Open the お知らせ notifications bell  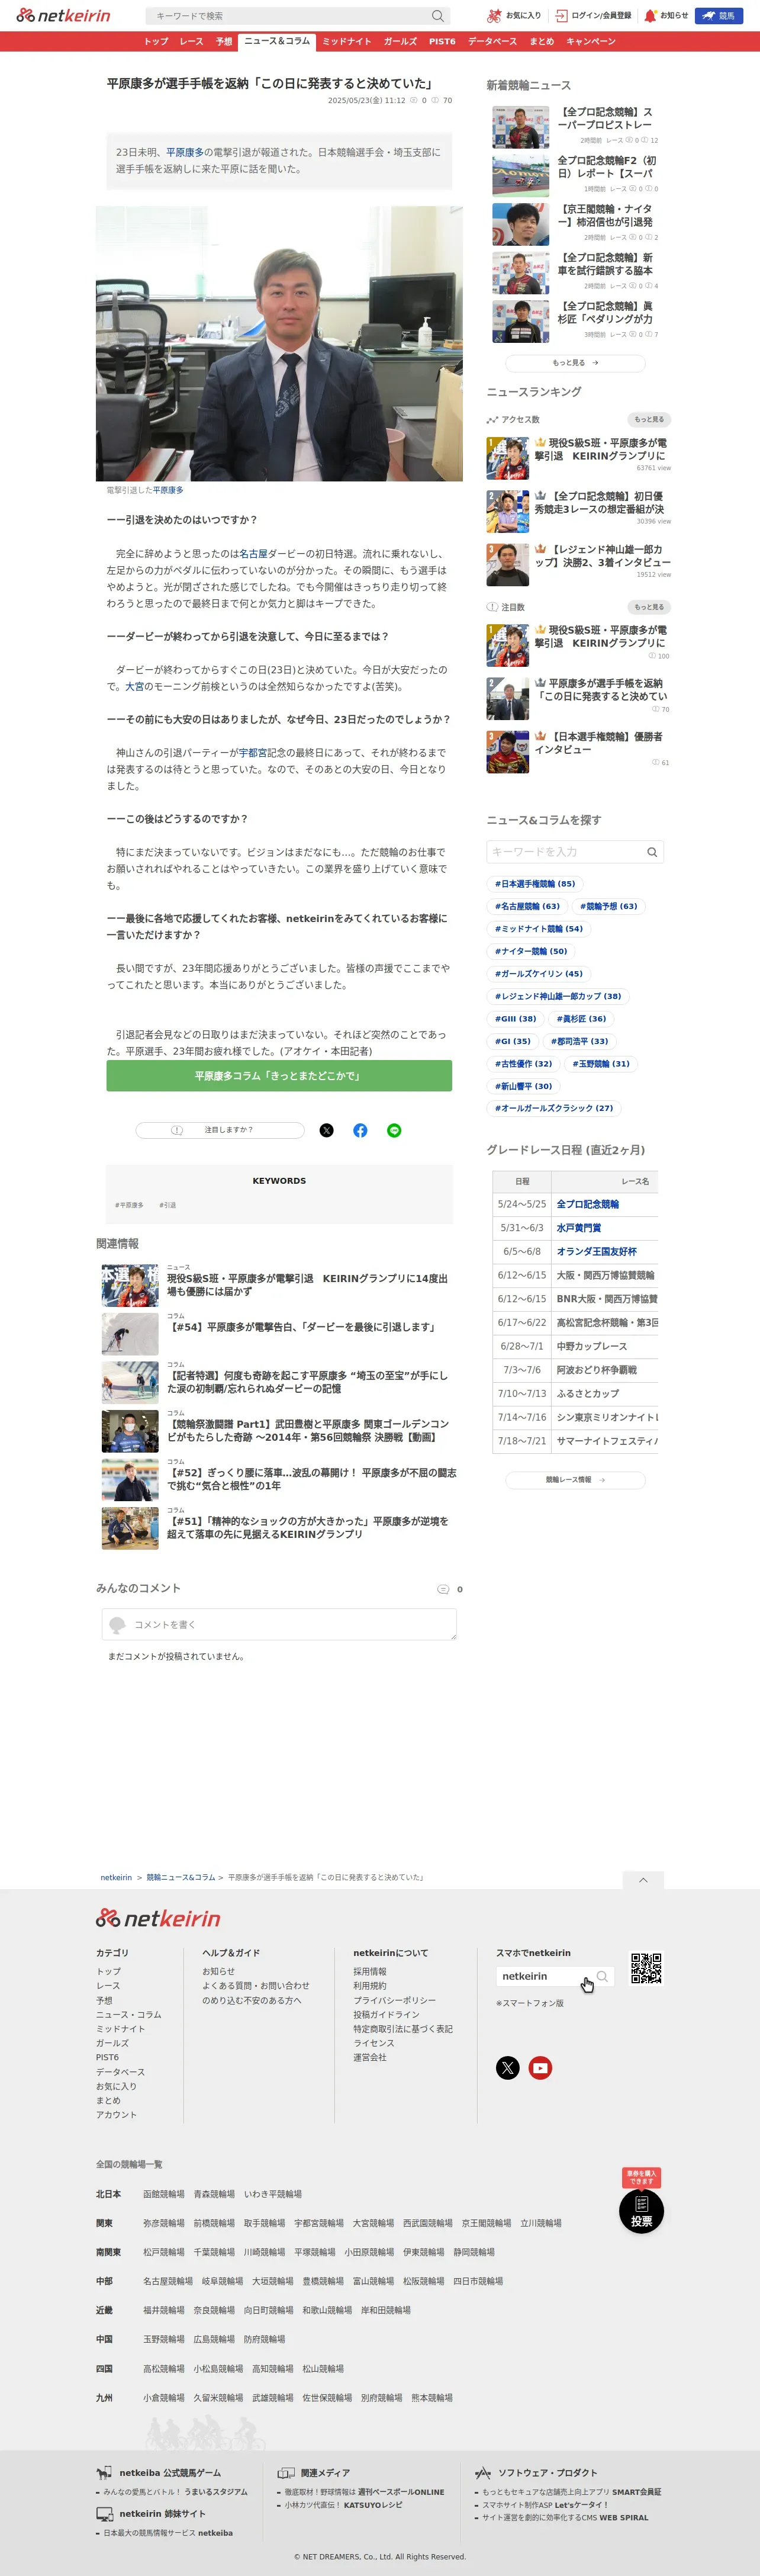click(x=666, y=16)
